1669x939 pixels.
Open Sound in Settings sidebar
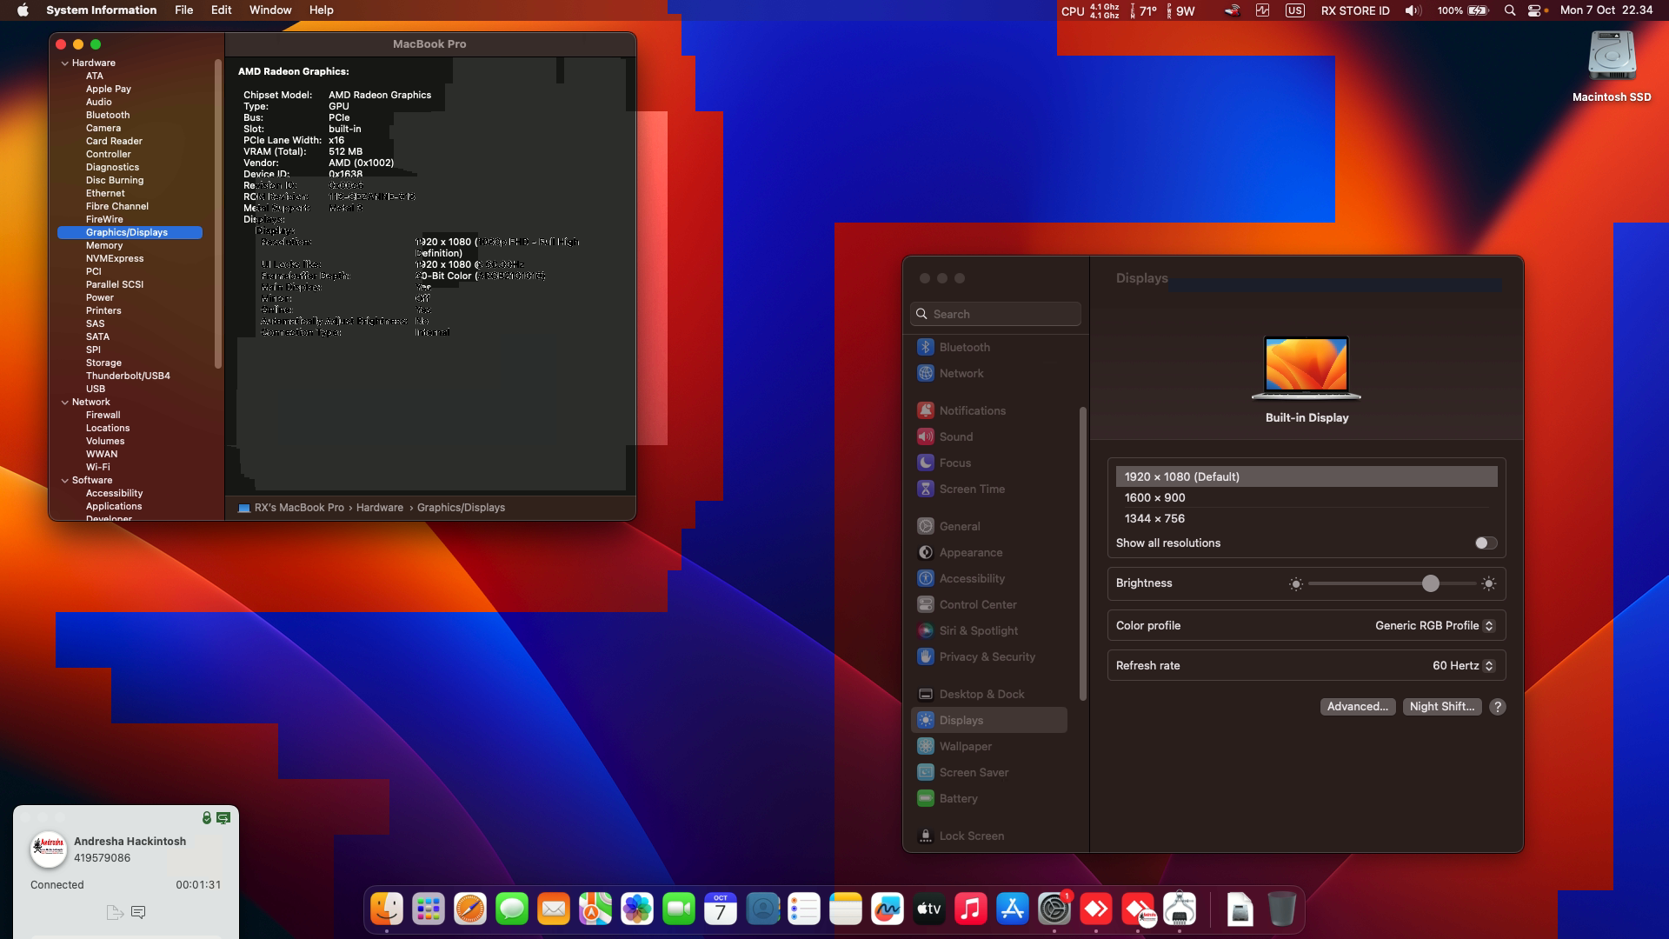pos(989,437)
